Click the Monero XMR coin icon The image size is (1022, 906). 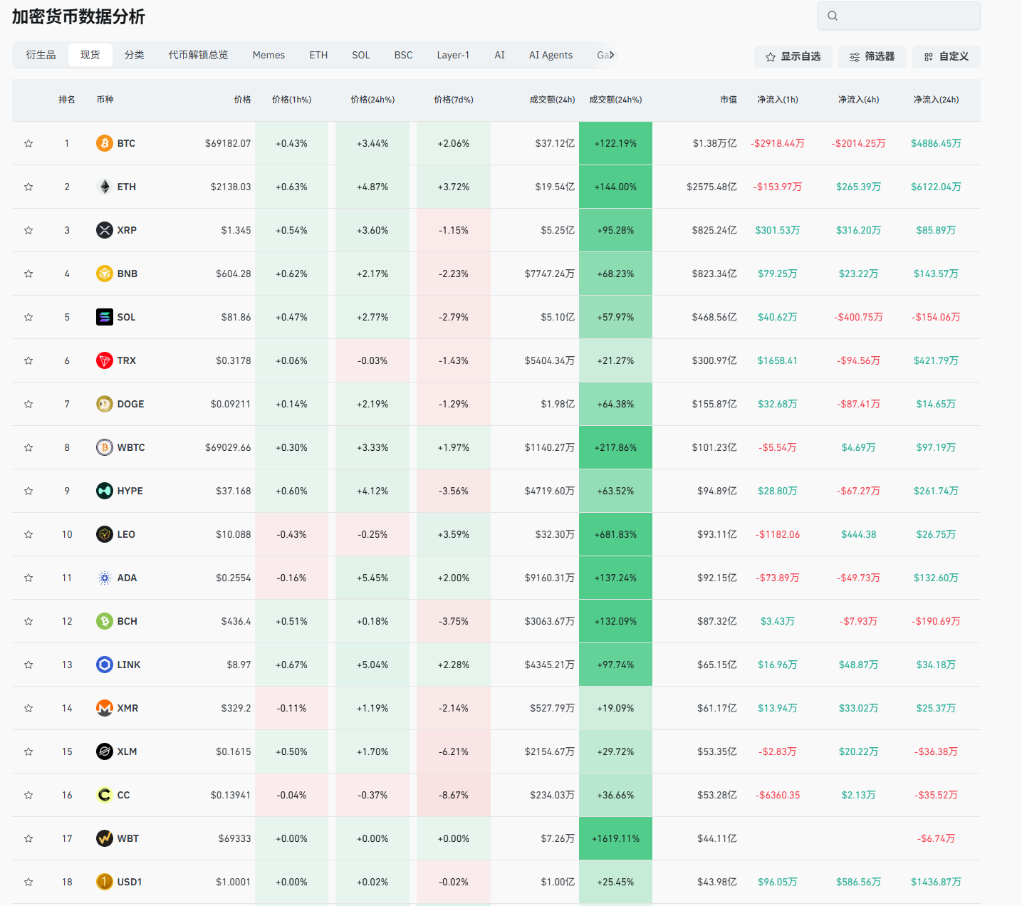click(105, 708)
